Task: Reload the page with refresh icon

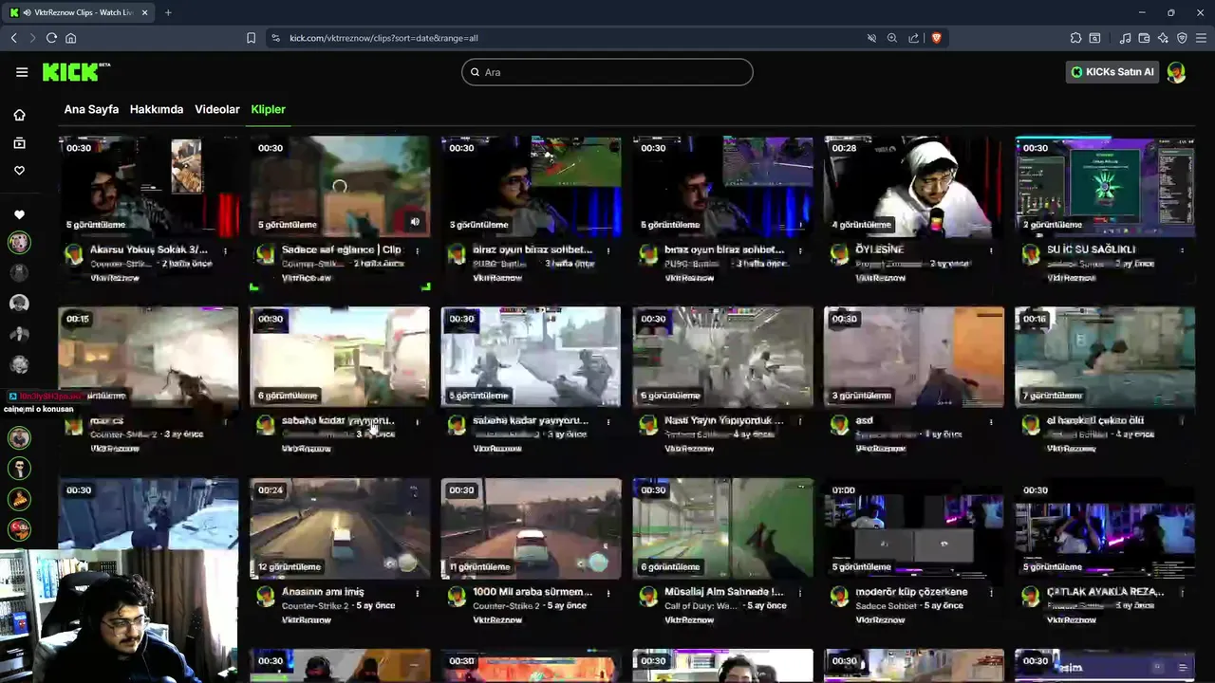Action: (51, 38)
